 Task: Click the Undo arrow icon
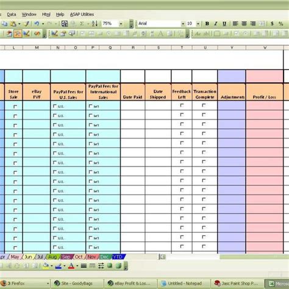(37, 24)
